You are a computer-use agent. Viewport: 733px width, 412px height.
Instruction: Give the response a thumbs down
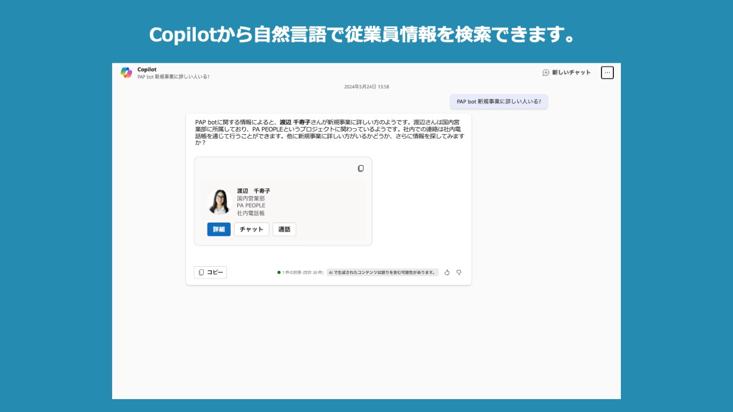459,273
